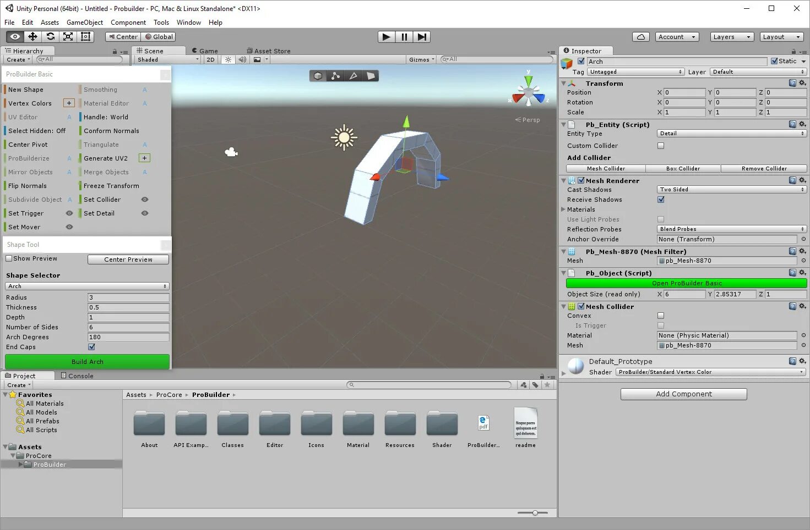Open Cast Shadows Two Sided dropdown

tap(732, 189)
